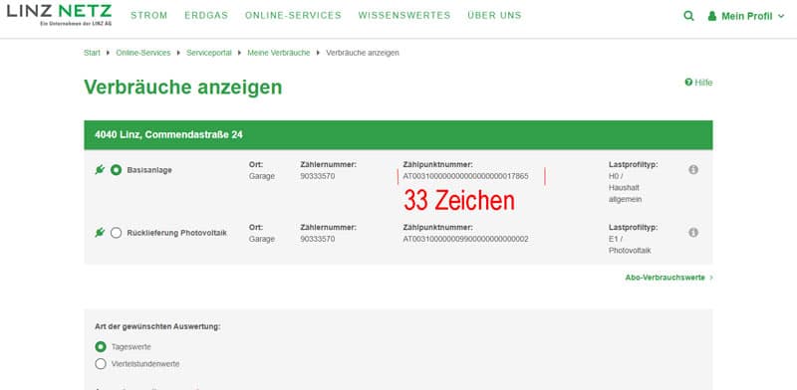Open info icon for Rücklieferung Photovoltaik row
This screenshot has width=797, height=390.
pos(693,232)
